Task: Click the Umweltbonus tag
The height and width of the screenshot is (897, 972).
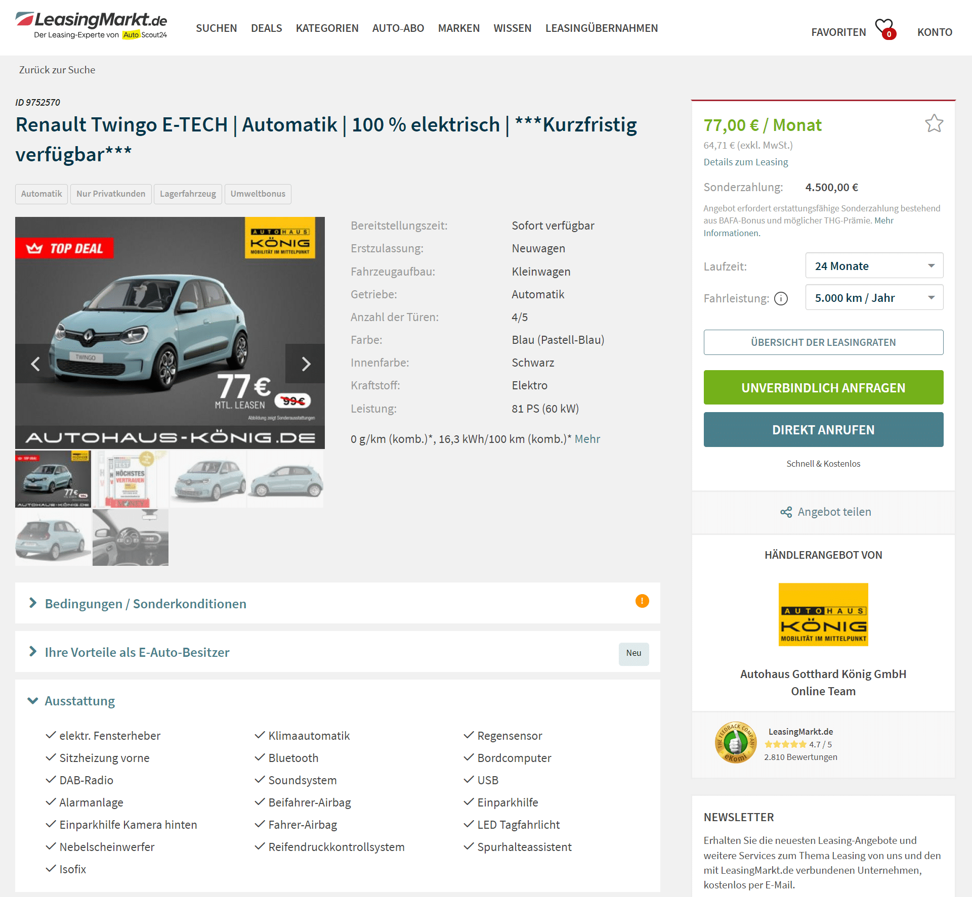Action: point(258,194)
